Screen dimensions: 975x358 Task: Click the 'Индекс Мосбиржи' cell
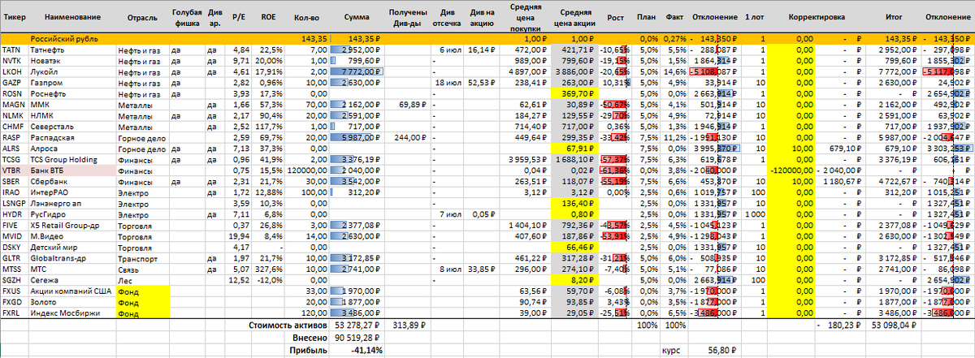point(73,314)
